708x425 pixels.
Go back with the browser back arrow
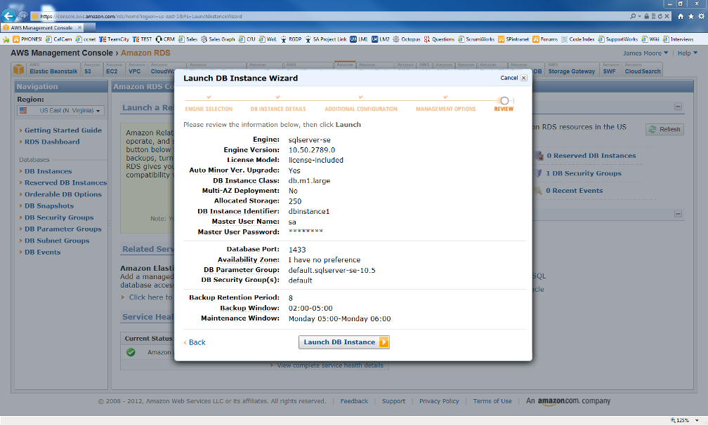[8, 15]
